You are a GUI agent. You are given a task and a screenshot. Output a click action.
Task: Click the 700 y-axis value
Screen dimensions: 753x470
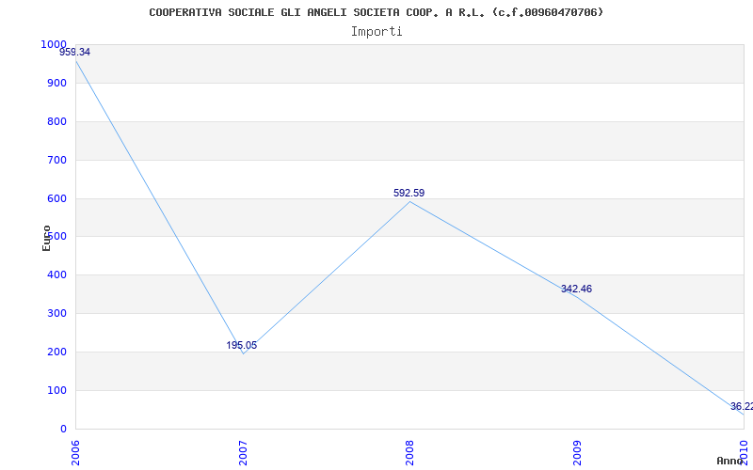click(56, 160)
